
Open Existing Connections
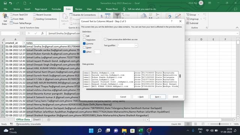point(45,19)
